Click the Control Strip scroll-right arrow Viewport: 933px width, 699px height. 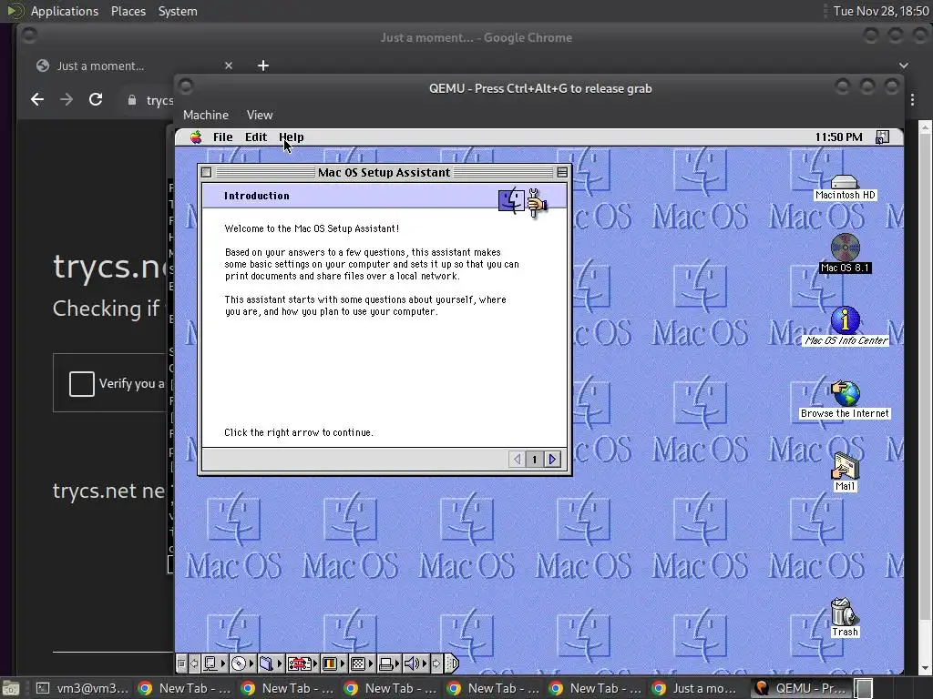click(436, 664)
